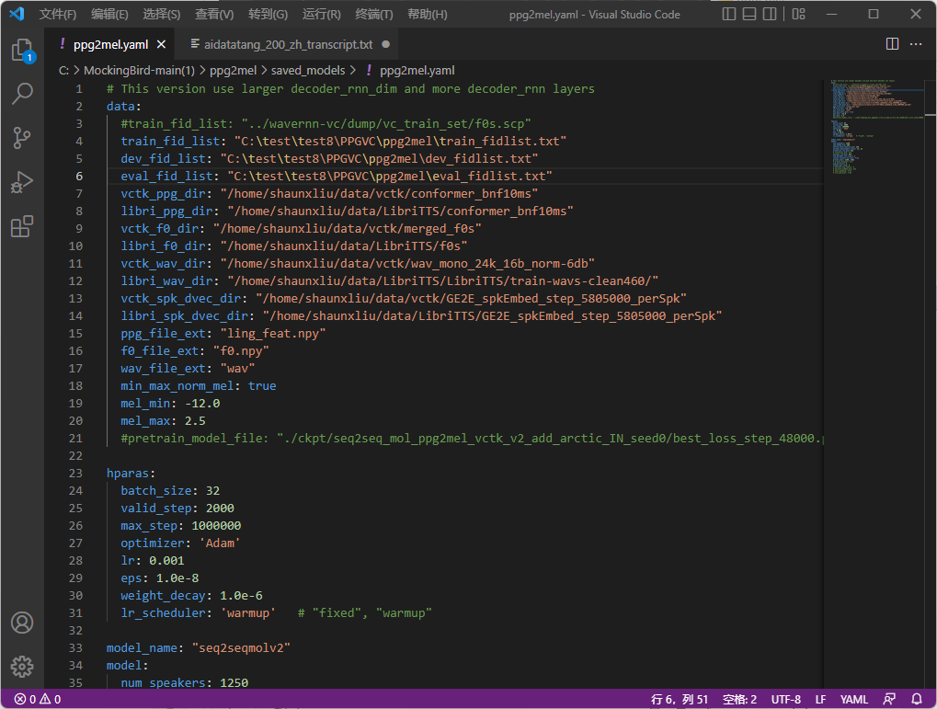Change end of line sequence LF
The image size is (937, 709).
pos(820,699)
